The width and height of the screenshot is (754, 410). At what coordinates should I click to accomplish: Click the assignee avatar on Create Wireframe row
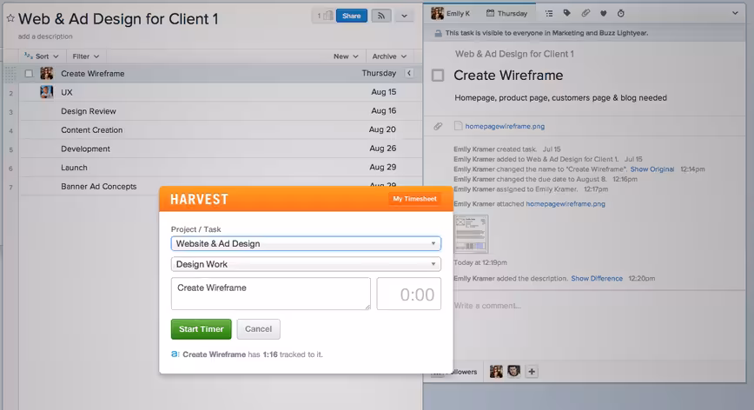[47, 73]
